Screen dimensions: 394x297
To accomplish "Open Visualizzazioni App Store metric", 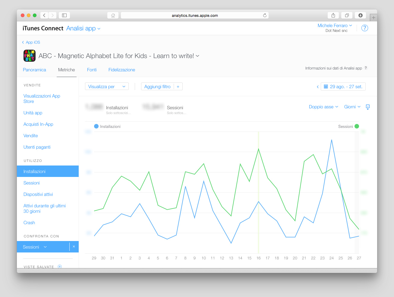I will pyautogui.click(x=42, y=99).
